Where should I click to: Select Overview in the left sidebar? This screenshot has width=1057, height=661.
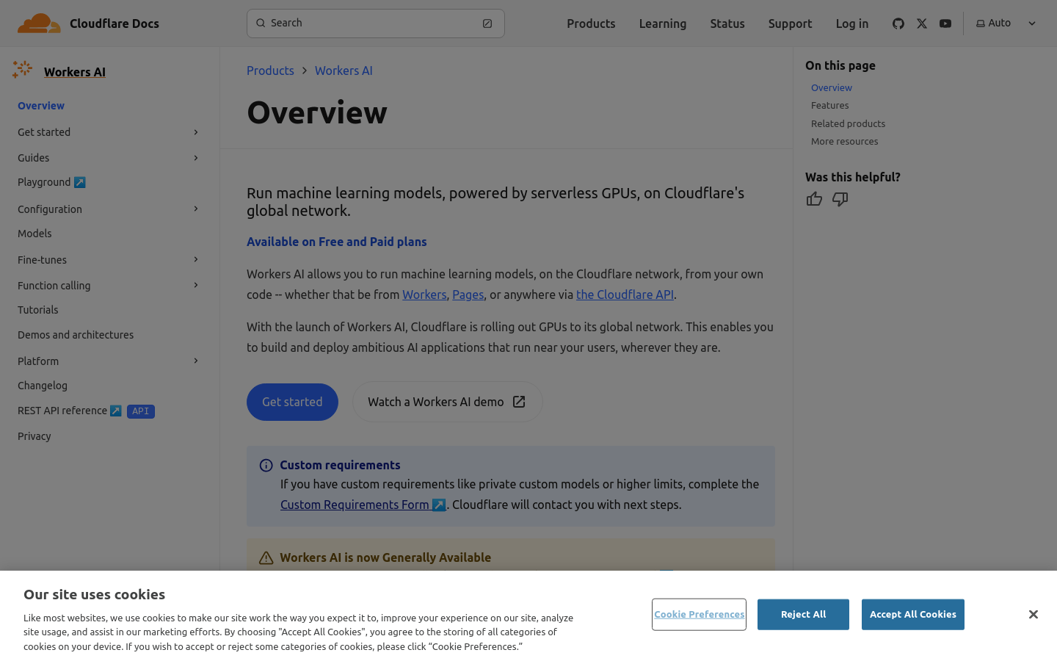(41, 106)
